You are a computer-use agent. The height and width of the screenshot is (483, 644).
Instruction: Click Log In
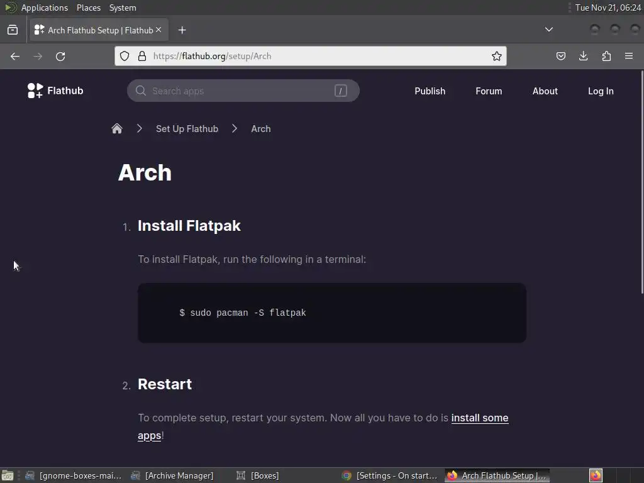(601, 91)
